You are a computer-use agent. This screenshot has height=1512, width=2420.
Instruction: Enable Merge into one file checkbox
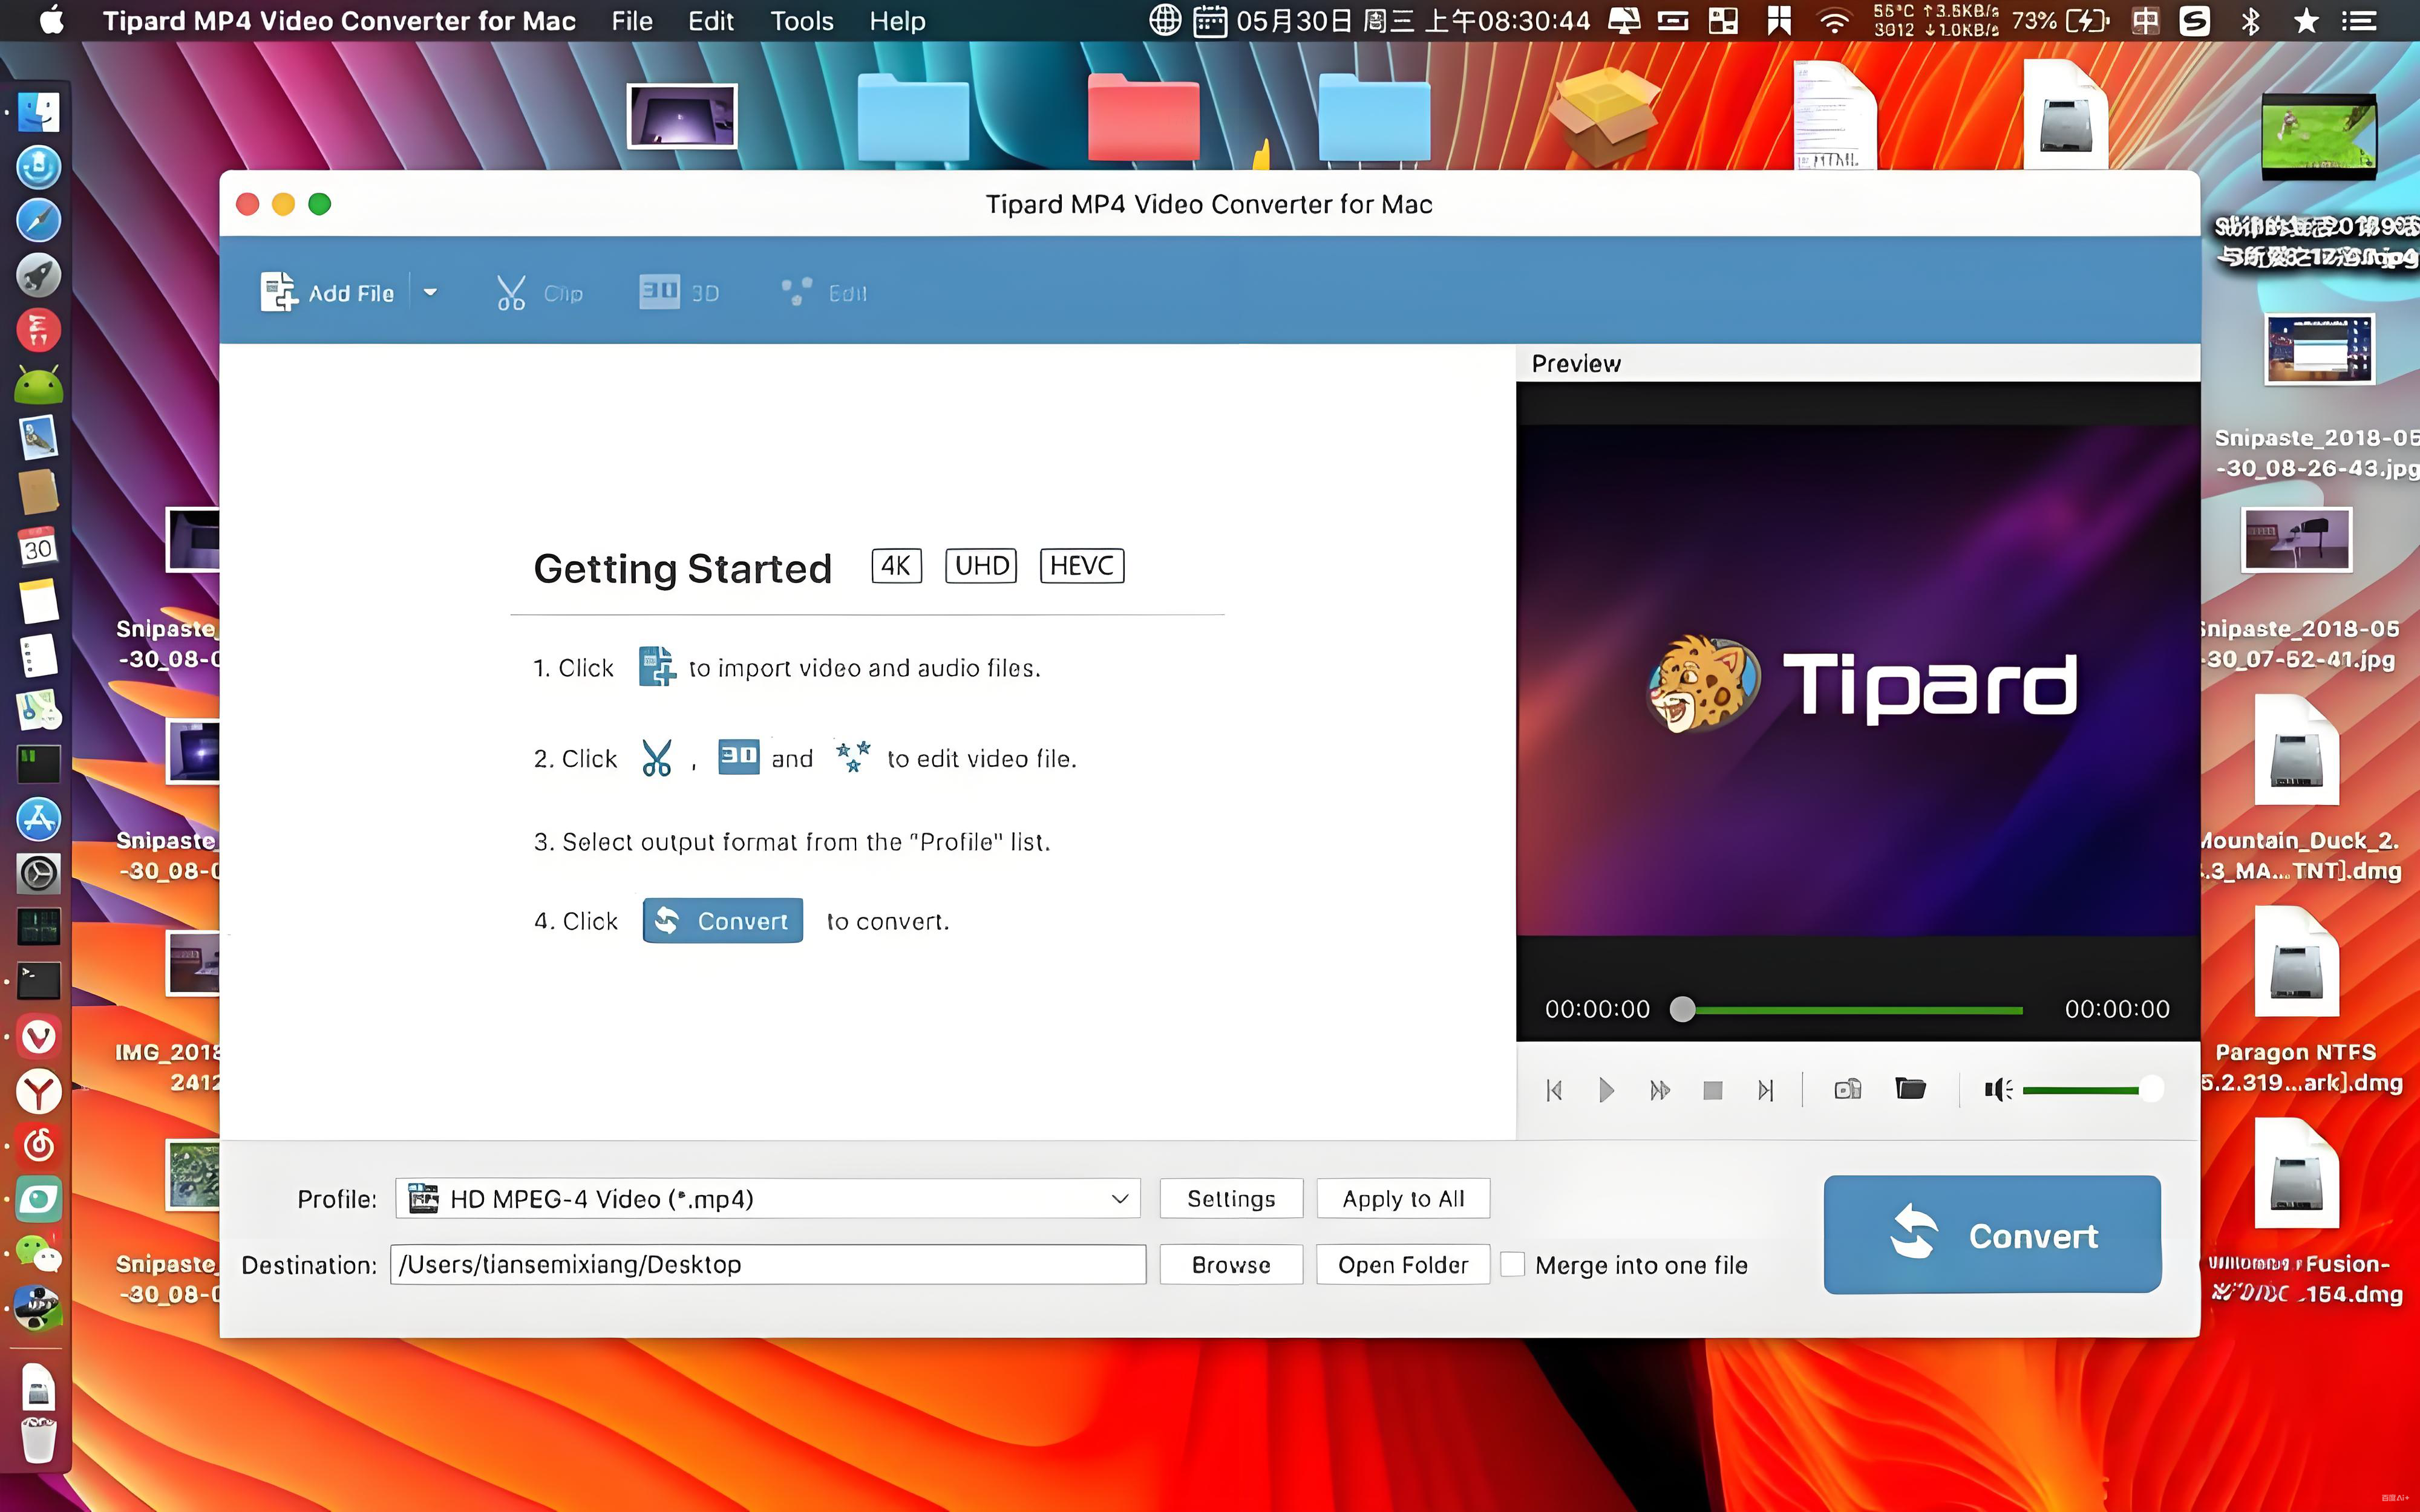[1513, 1264]
